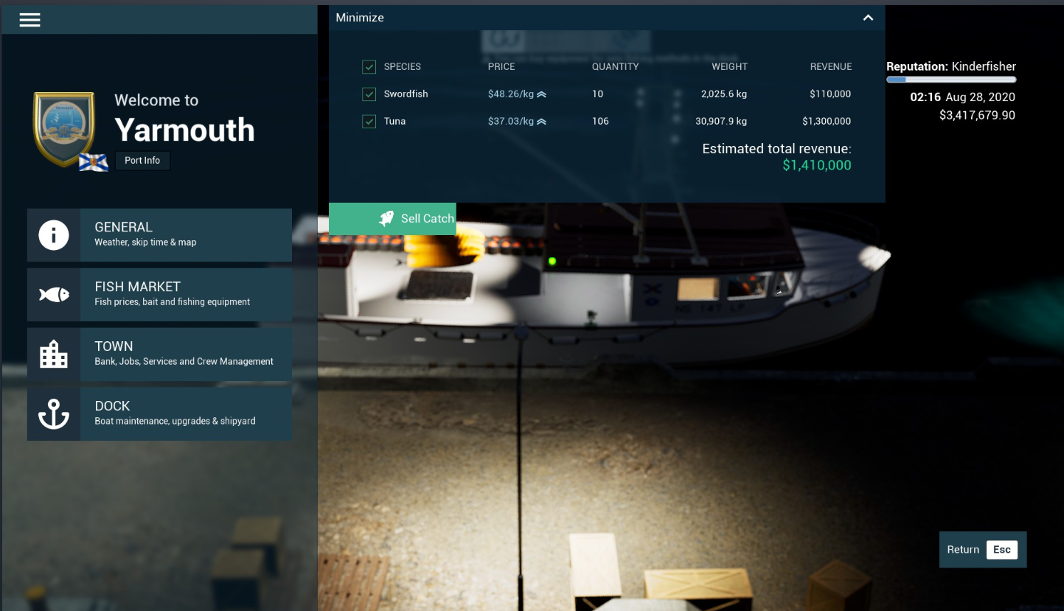
Task: Click the Reputation progress bar
Action: click(x=951, y=80)
